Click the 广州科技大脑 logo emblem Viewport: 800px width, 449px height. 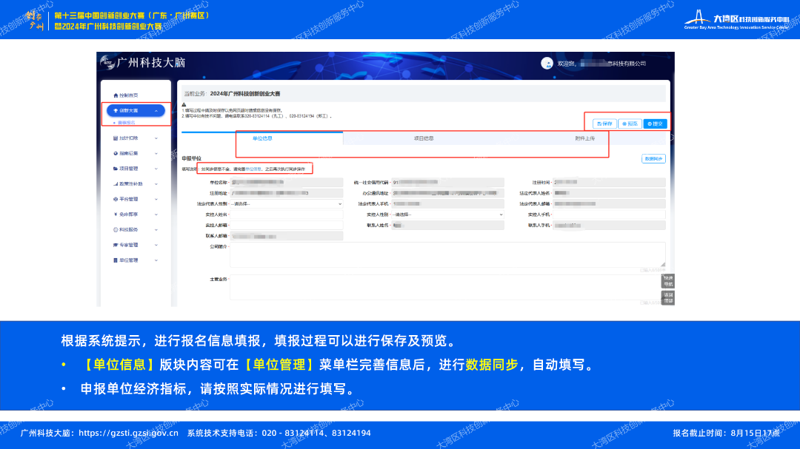[x=107, y=63]
